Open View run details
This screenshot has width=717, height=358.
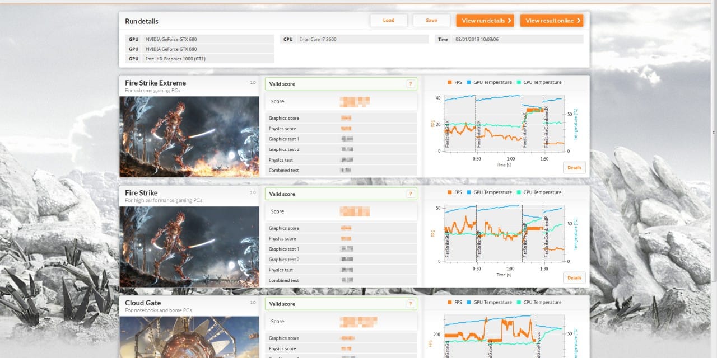point(486,21)
